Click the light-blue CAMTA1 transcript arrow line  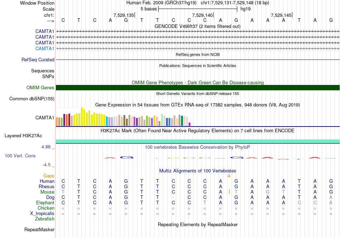[x=198, y=49]
